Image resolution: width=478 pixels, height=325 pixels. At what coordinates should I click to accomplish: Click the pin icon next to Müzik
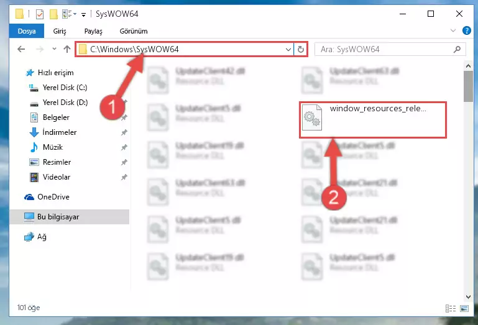pos(124,147)
